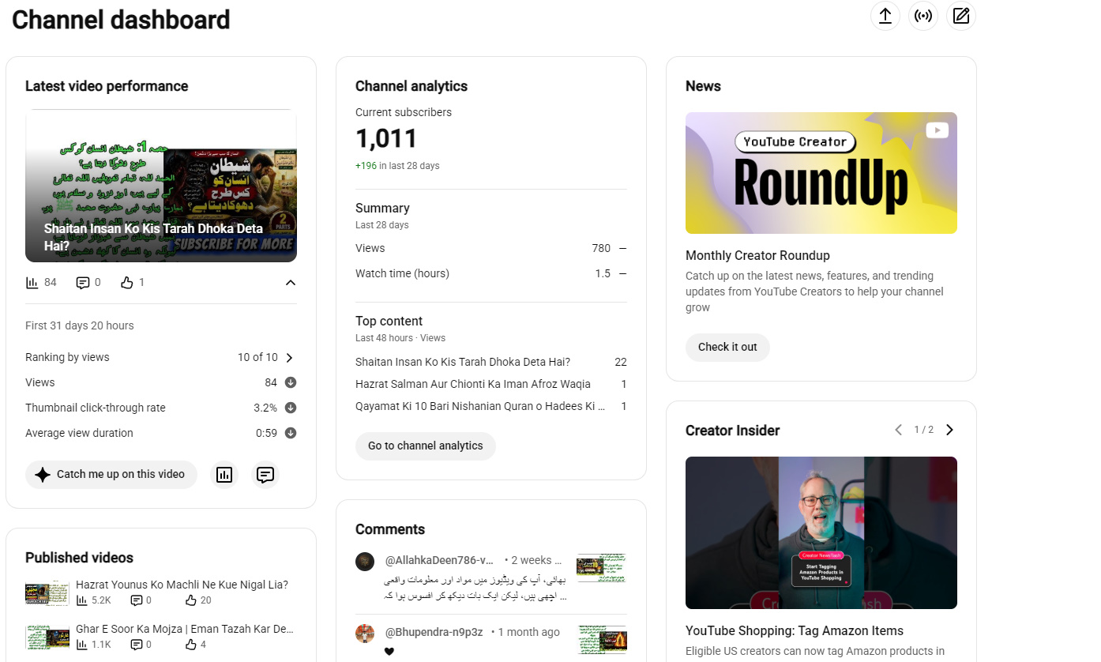Open latest video Shaitan Insan thumbnail
The height and width of the screenshot is (662, 1101).
click(161, 186)
